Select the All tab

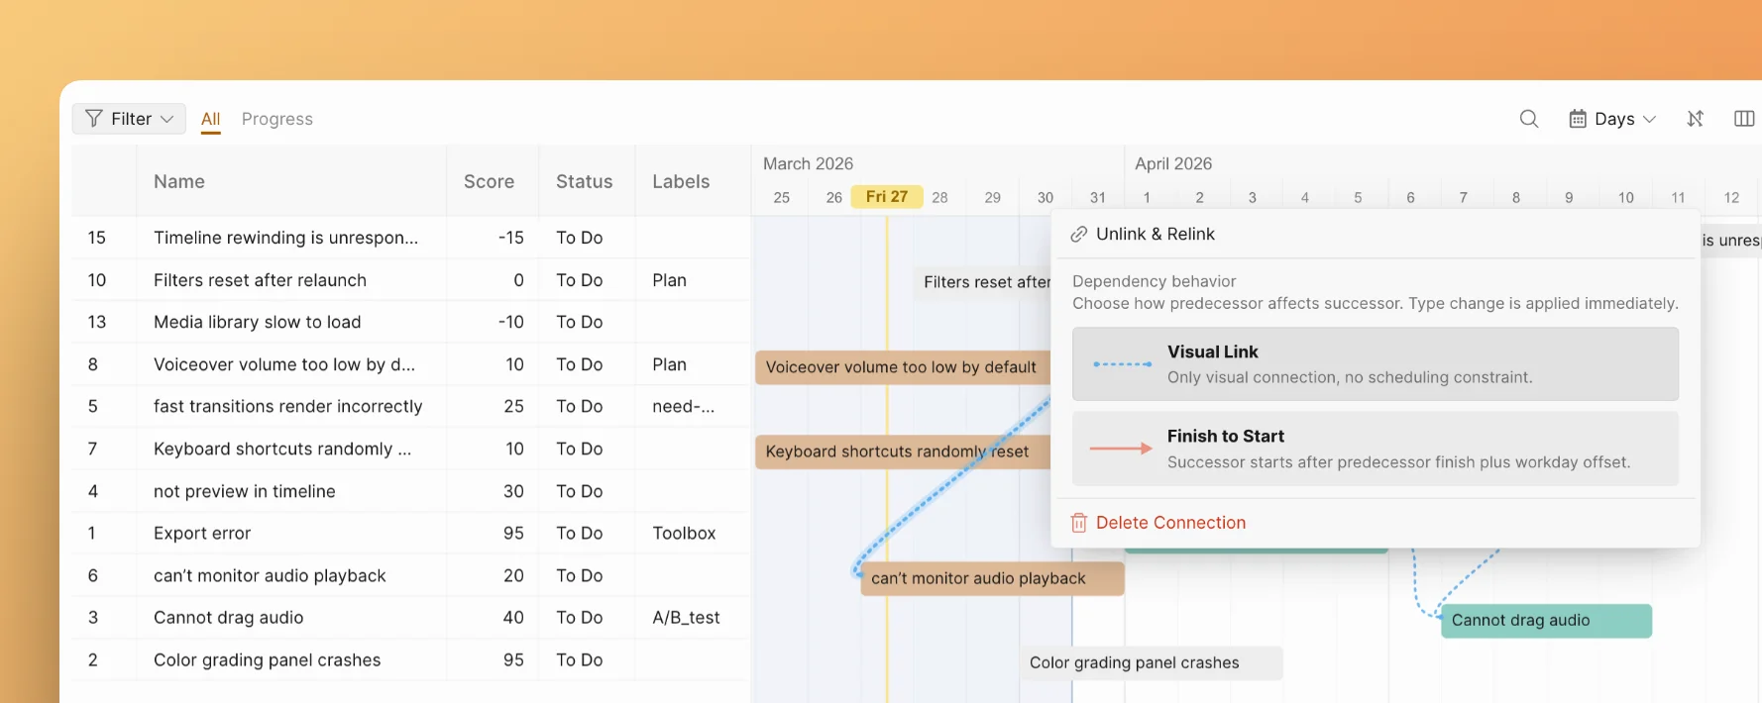click(210, 119)
